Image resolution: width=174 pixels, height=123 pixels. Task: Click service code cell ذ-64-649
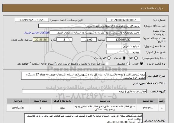point(148,108)
